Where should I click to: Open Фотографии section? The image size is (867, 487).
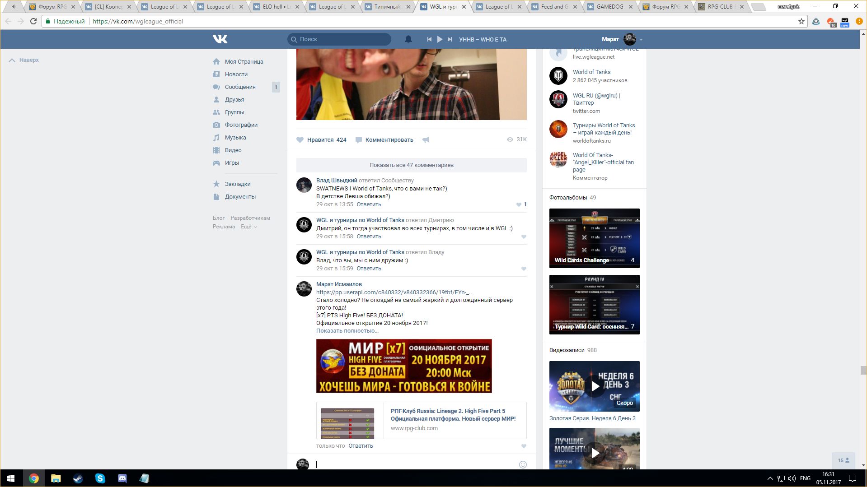(x=241, y=125)
